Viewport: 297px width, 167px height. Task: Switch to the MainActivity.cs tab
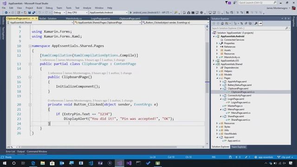pos(74,19)
